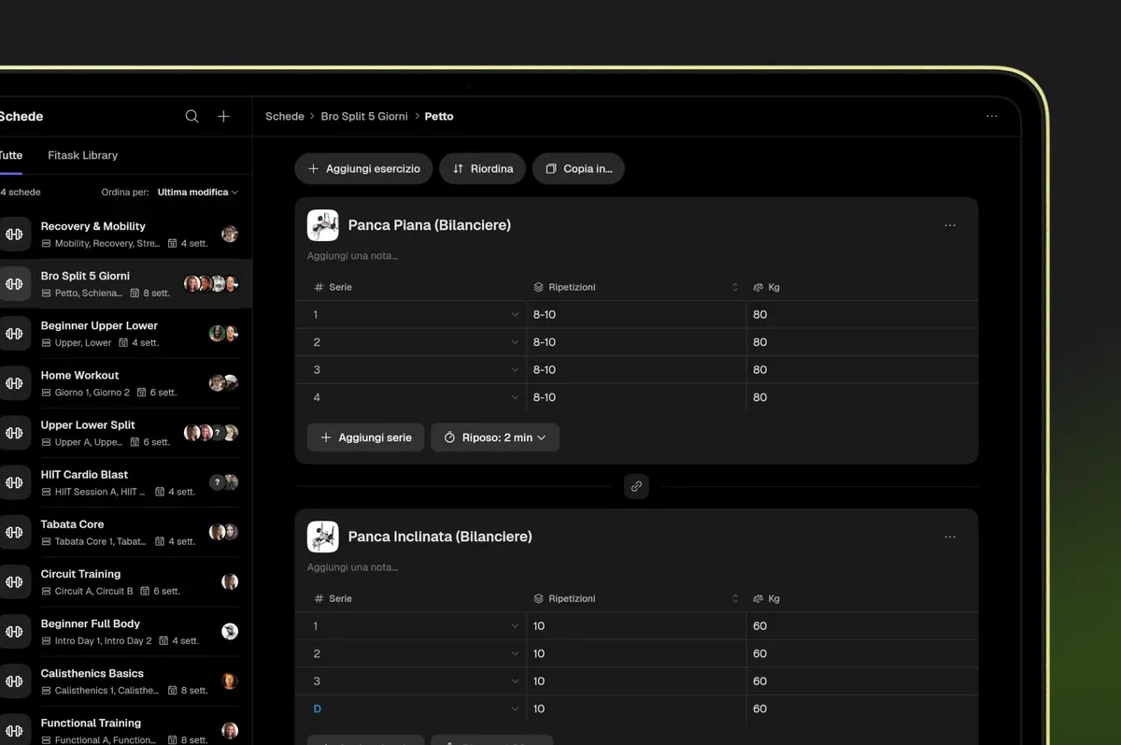Viewport: 1121px width, 745px height.
Task: Click the Aggiungi una nota field of Panca Piana
Action: coord(353,256)
